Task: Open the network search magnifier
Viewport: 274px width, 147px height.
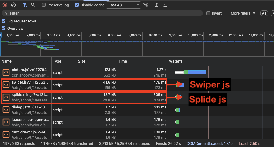Action: [x=33, y=5]
